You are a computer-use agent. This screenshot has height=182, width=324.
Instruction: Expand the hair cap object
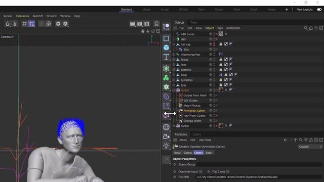click(174, 44)
